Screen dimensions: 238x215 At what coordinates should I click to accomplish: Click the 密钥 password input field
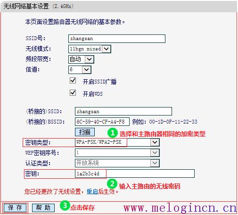(x=135, y=174)
